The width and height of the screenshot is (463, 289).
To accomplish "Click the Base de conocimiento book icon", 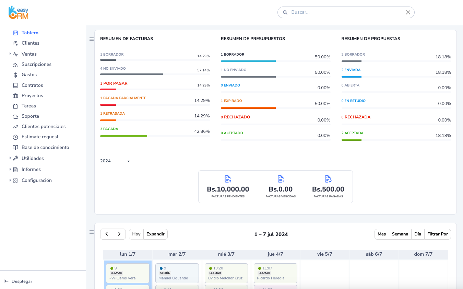I will coord(15,148).
